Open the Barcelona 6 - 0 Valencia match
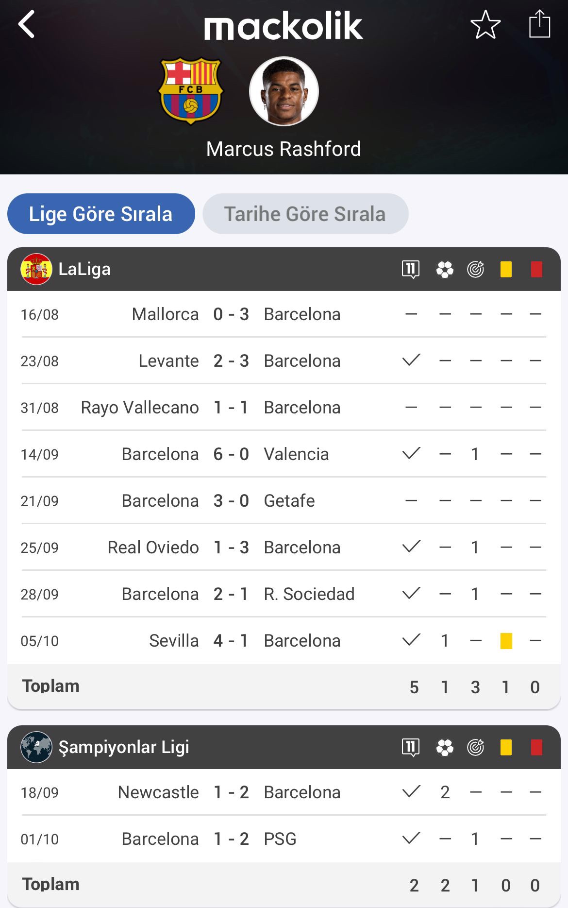This screenshot has width=568, height=908. click(x=231, y=454)
